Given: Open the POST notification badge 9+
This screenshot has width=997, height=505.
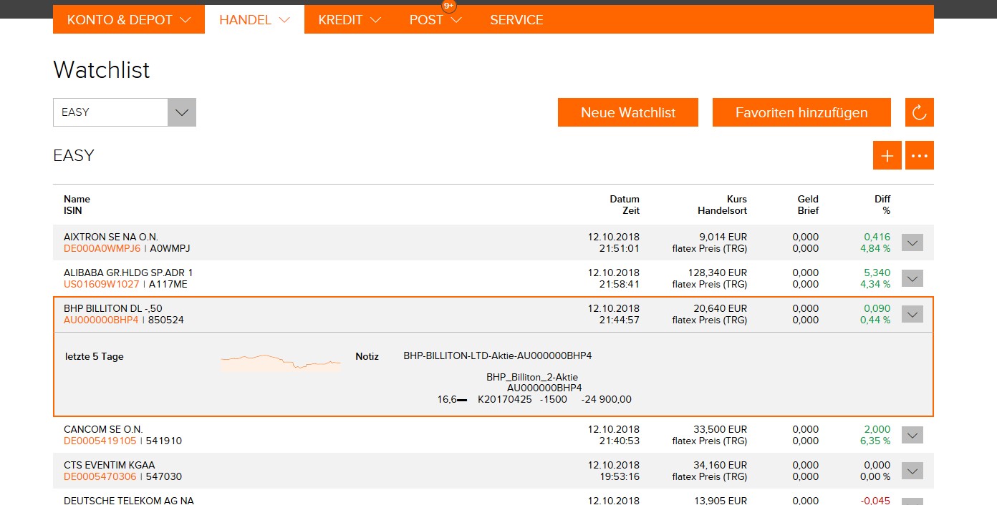Looking at the screenshot, I should pos(449,6).
